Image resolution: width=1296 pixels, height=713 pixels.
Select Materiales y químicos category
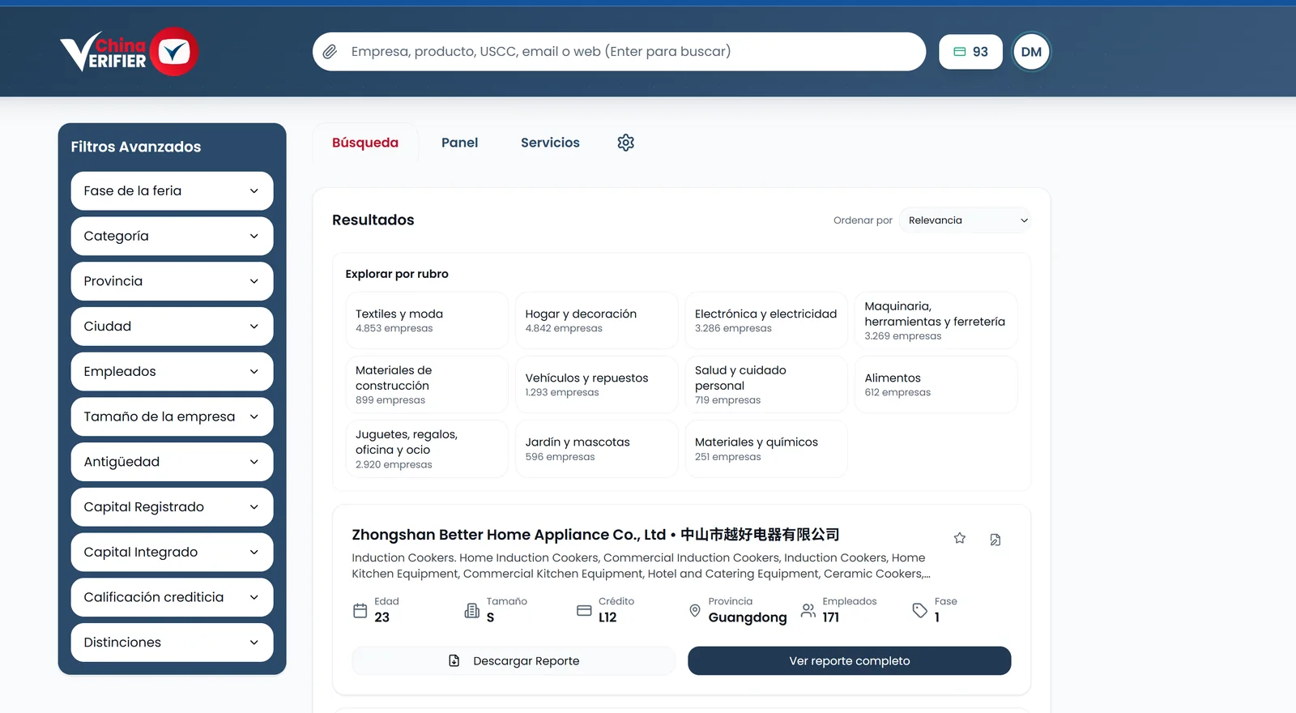[x=766, y=449]
